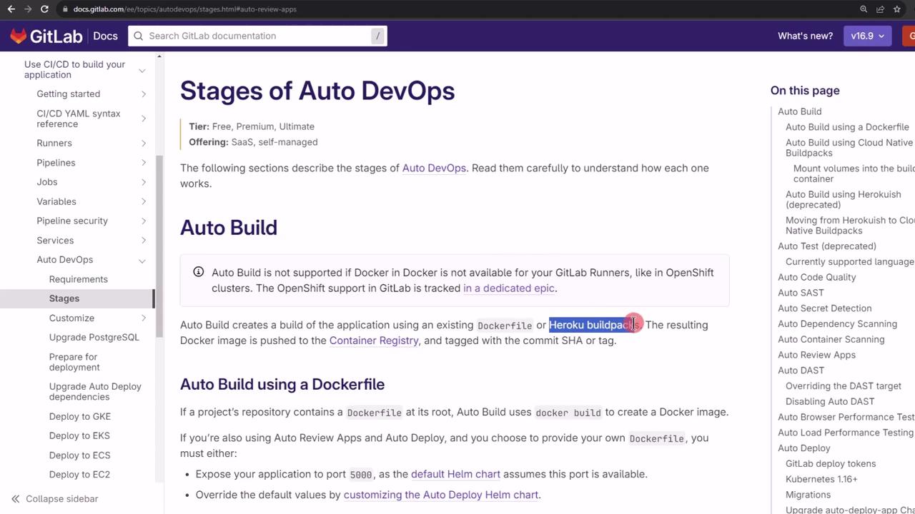The height and width of the screenshot is (514, 915).
Task: Open Deploy to GKE in the sidebar
Action: pos(80,416)
